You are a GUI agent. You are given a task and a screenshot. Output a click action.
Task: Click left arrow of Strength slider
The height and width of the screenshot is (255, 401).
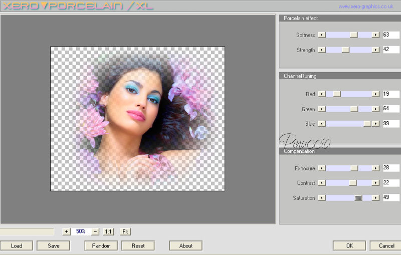322,50
